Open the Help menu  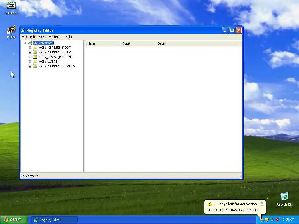[68, 37]
